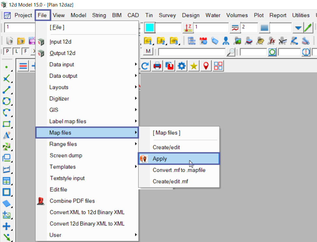Image resolution: width=317 pixels, height=242 pixels.
Task: Click the red printer plot icon
Action: click(157, 66)
